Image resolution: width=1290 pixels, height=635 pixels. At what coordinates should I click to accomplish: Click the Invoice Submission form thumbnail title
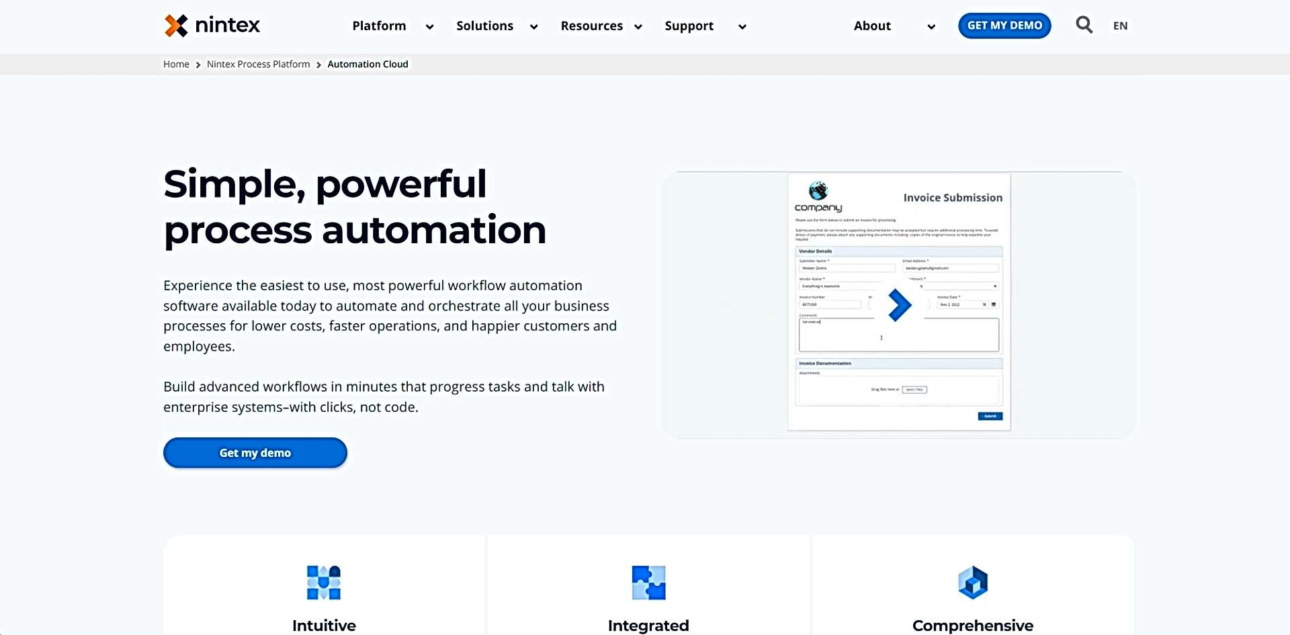[x=953, y=198]
